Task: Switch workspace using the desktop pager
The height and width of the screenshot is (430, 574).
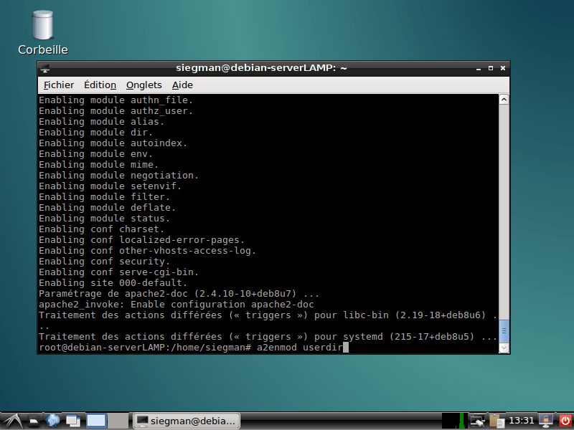Action: 95,420
